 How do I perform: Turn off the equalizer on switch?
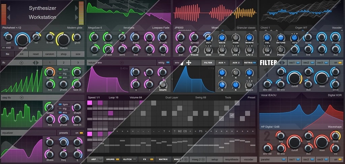(x=81, y=133)
